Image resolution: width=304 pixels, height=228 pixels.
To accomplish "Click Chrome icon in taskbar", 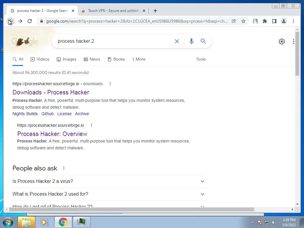I will click(63, 222).
